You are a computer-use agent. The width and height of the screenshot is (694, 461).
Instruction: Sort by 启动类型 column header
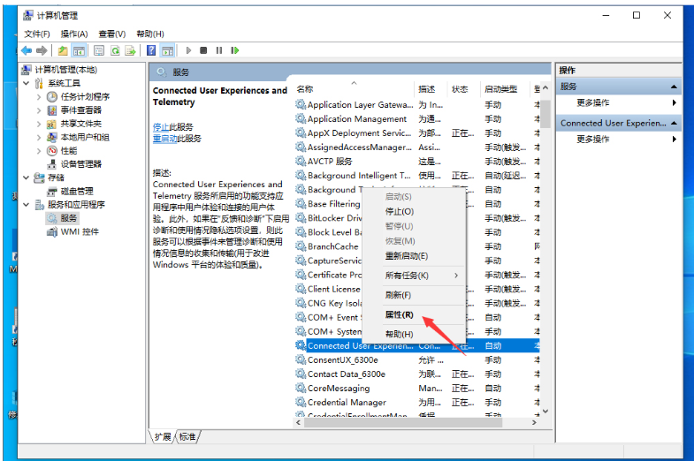[x=505, y=89]
